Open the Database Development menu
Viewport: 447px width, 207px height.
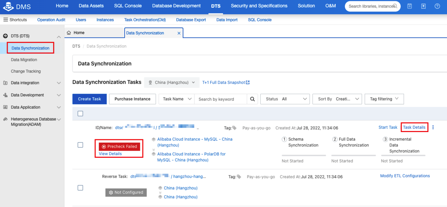pos(176,6)
